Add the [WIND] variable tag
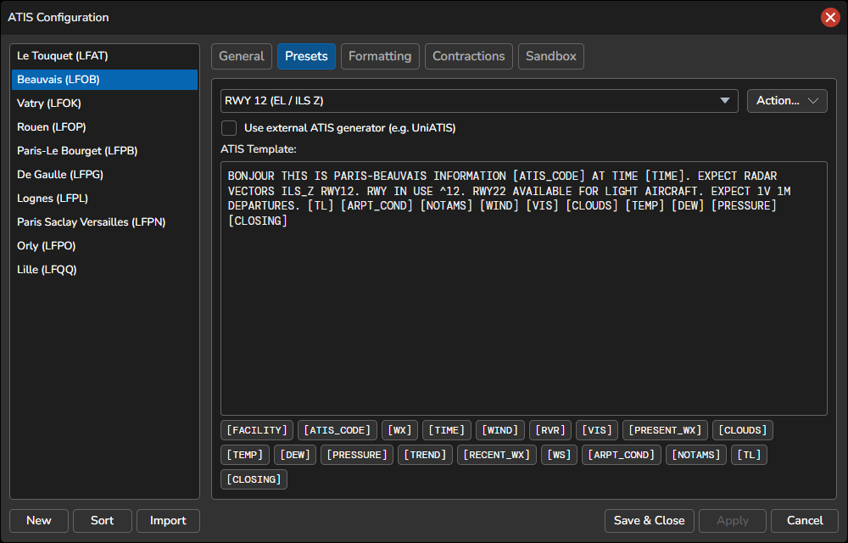The width and height of the screenshot is (848, 543). (x=500, y=430)
